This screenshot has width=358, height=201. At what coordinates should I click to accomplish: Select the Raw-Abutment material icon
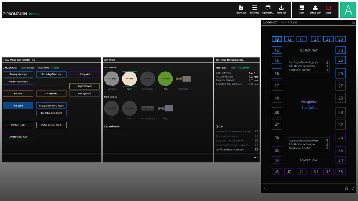(x=147, y=108)
